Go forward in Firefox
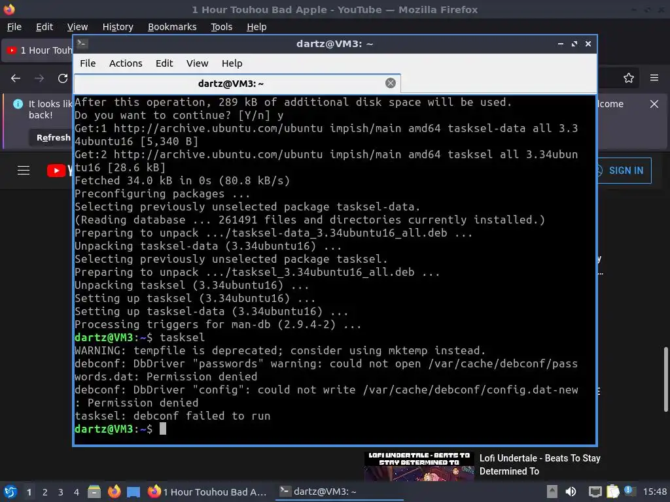The height and width of the screenshot is (502, 670). 39,78
